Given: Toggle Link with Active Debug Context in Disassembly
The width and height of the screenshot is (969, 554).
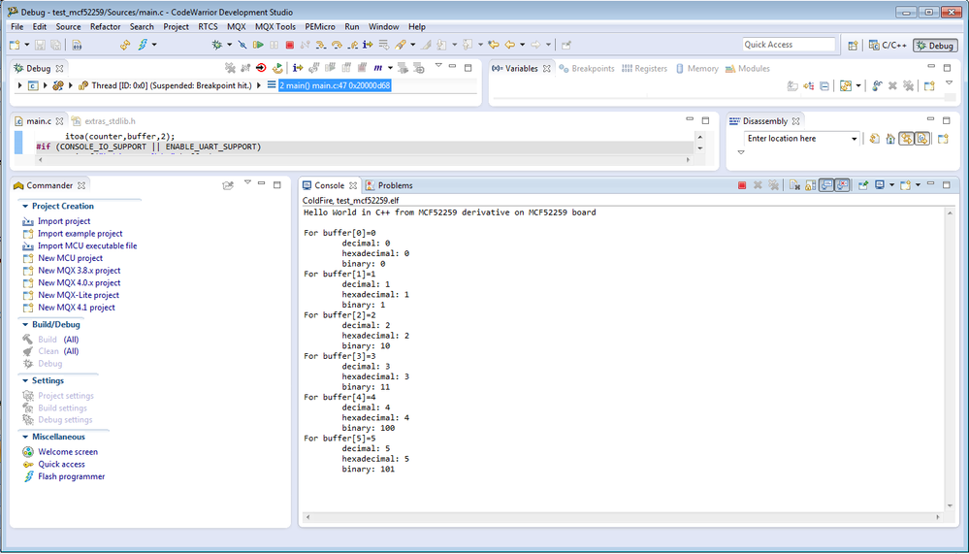Looking at the screenshot, I should click(906, 139).
